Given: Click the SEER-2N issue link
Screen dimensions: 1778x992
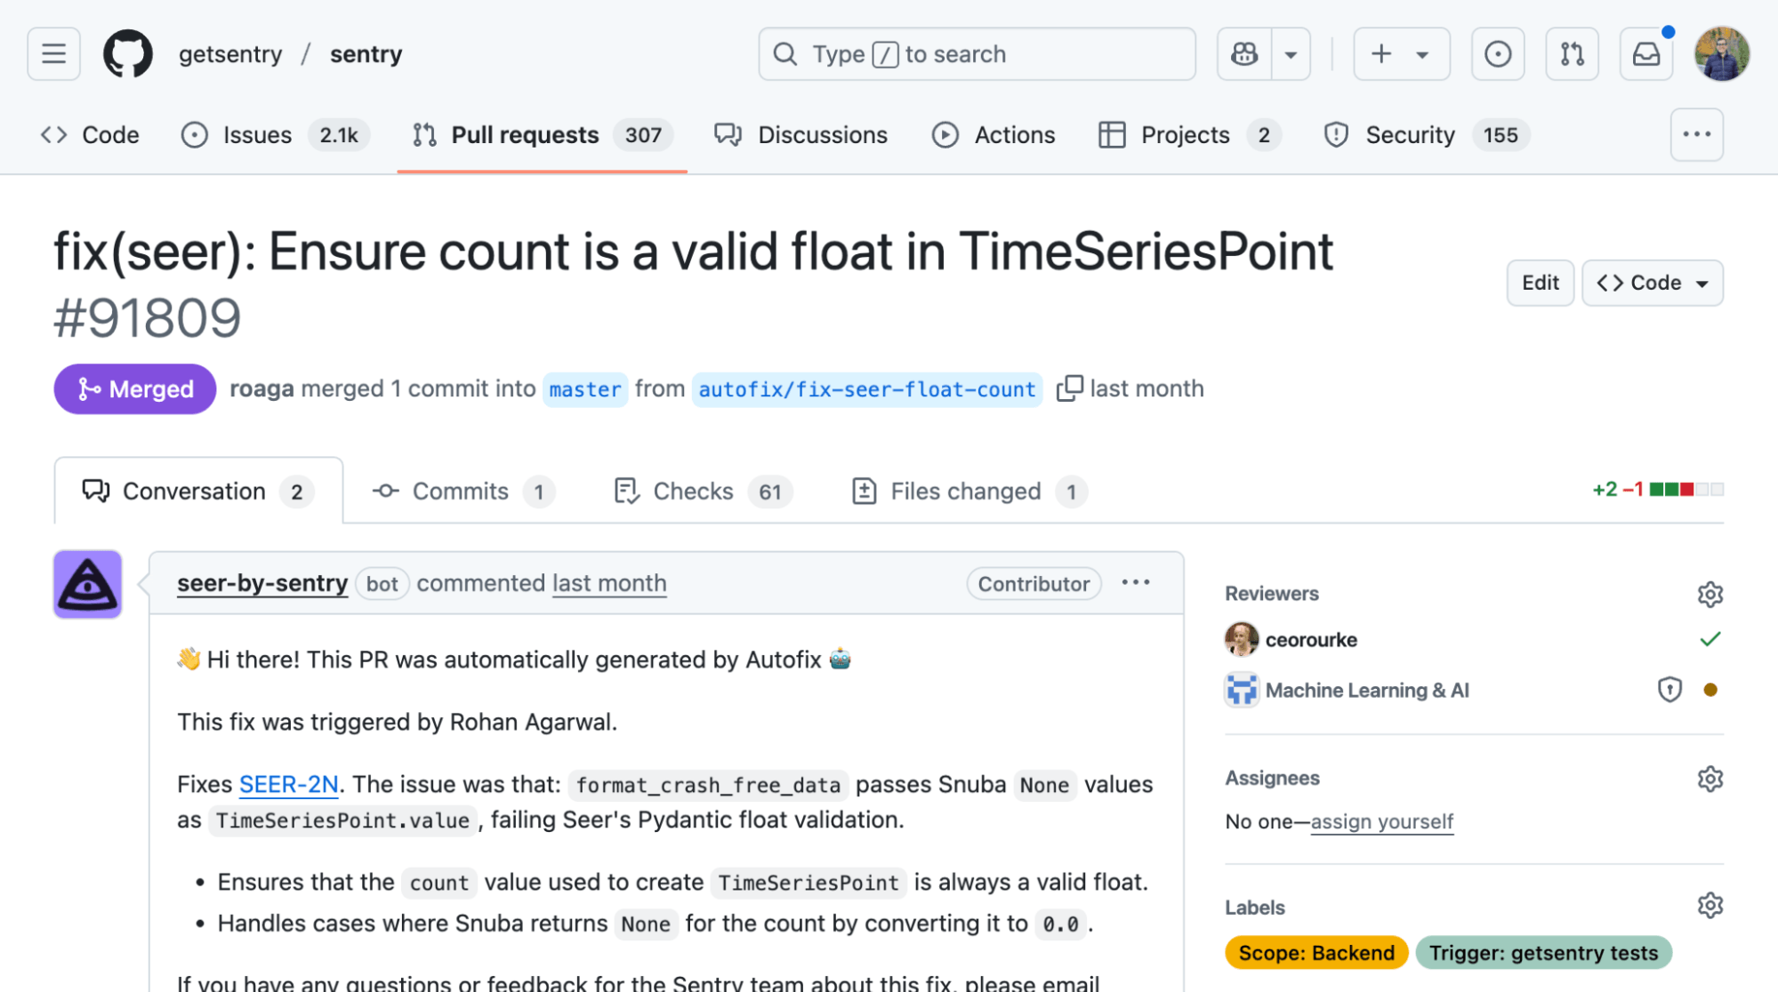Looking at the screenshot, I should click(x=288, y=784).
